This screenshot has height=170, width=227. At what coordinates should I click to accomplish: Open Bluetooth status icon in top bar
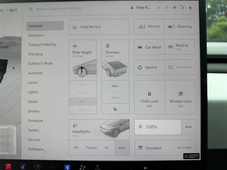[x=167, y=8]
